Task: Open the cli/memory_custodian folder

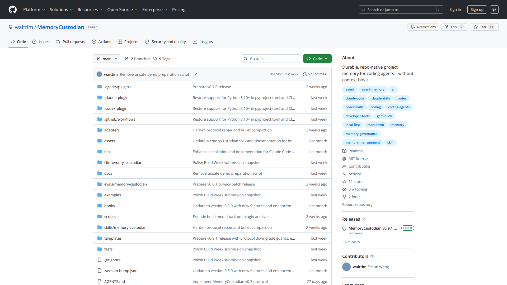Action: click(123, 163)
